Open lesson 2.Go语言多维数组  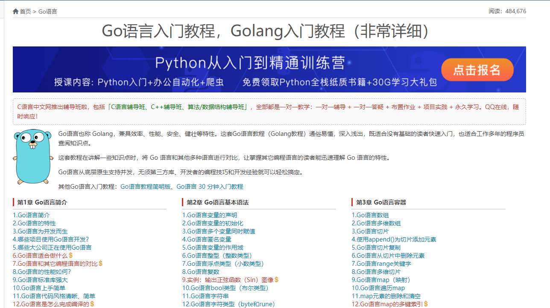[x=376, y=223]
